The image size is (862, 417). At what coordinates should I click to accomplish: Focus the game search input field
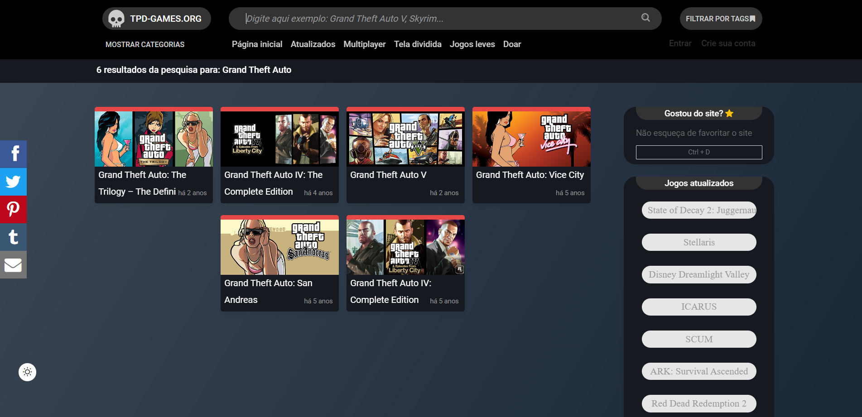[x=439, y=19]
